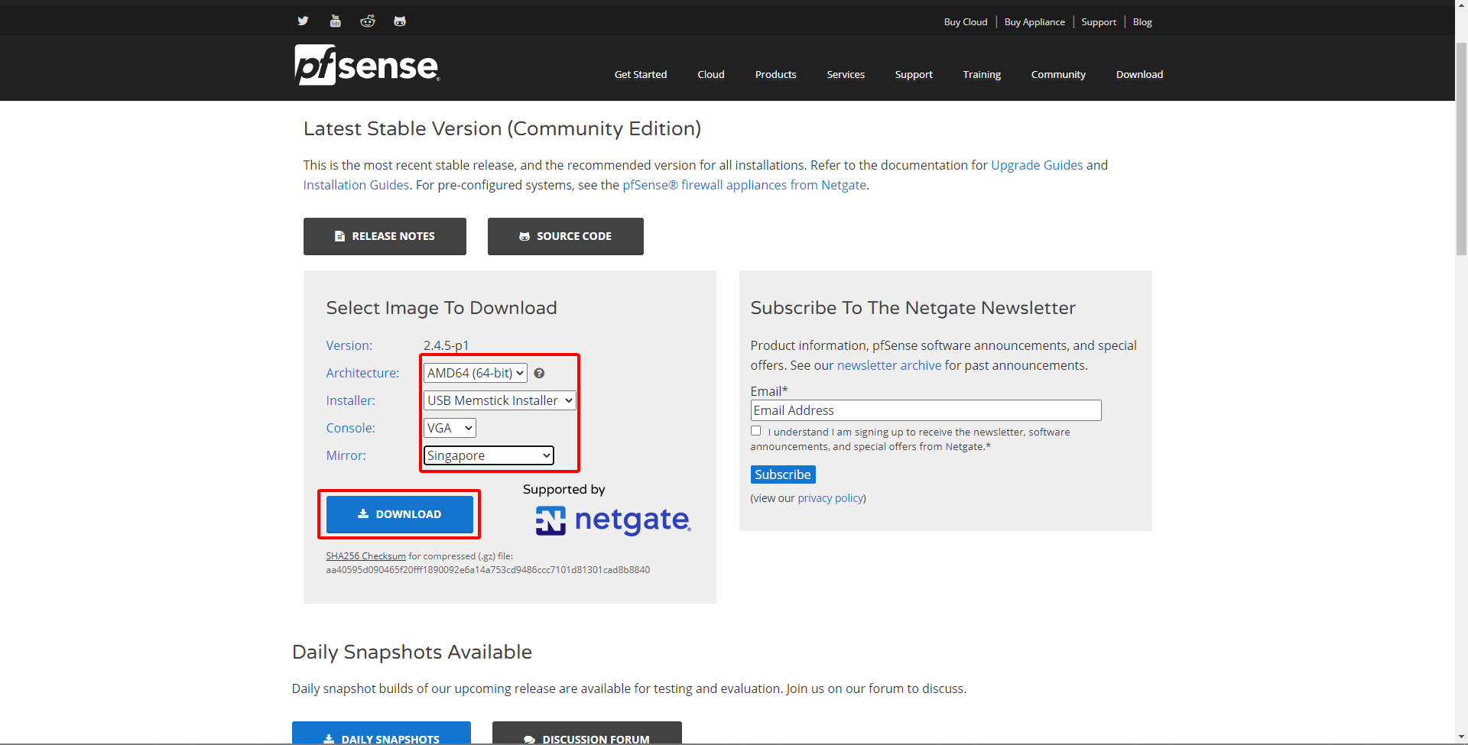
Task: Click the YouTube icon in the top bar
Action: (335, 21)
